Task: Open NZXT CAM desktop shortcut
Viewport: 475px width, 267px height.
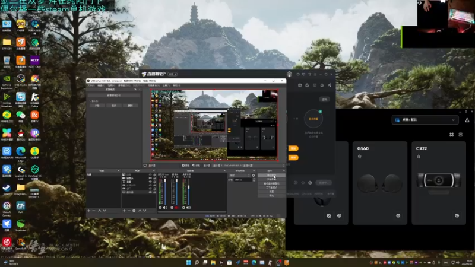Action: tap(35, 62)
